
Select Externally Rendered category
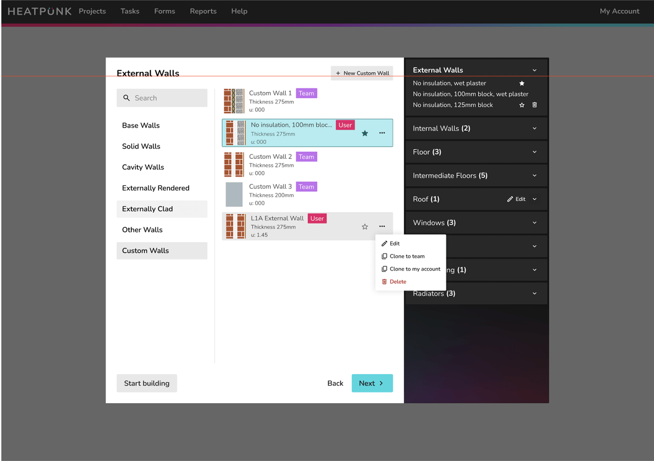coord(162,188)
